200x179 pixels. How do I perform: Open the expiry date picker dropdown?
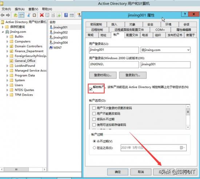coord(183,148)
